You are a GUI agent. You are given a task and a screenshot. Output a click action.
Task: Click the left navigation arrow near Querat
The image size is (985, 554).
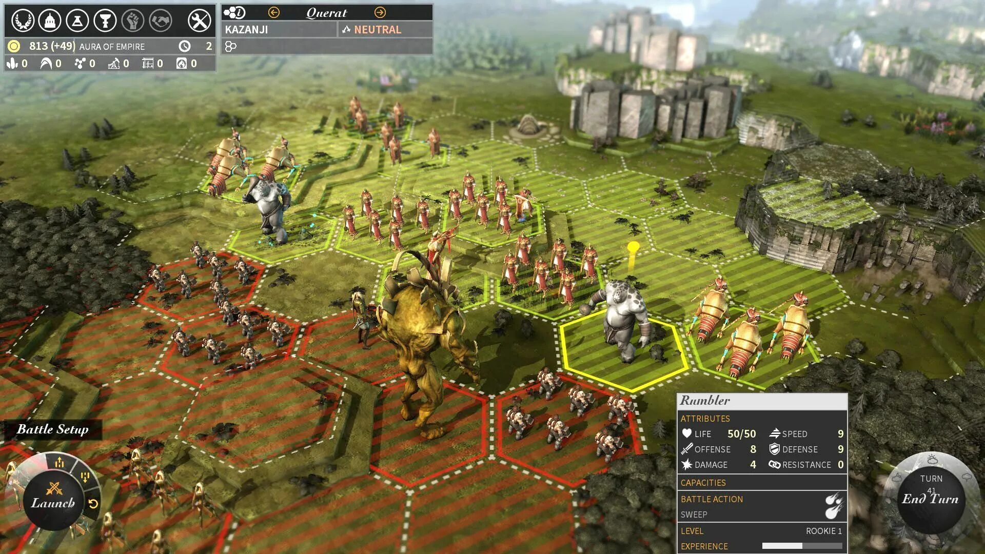tap(274, 12)
